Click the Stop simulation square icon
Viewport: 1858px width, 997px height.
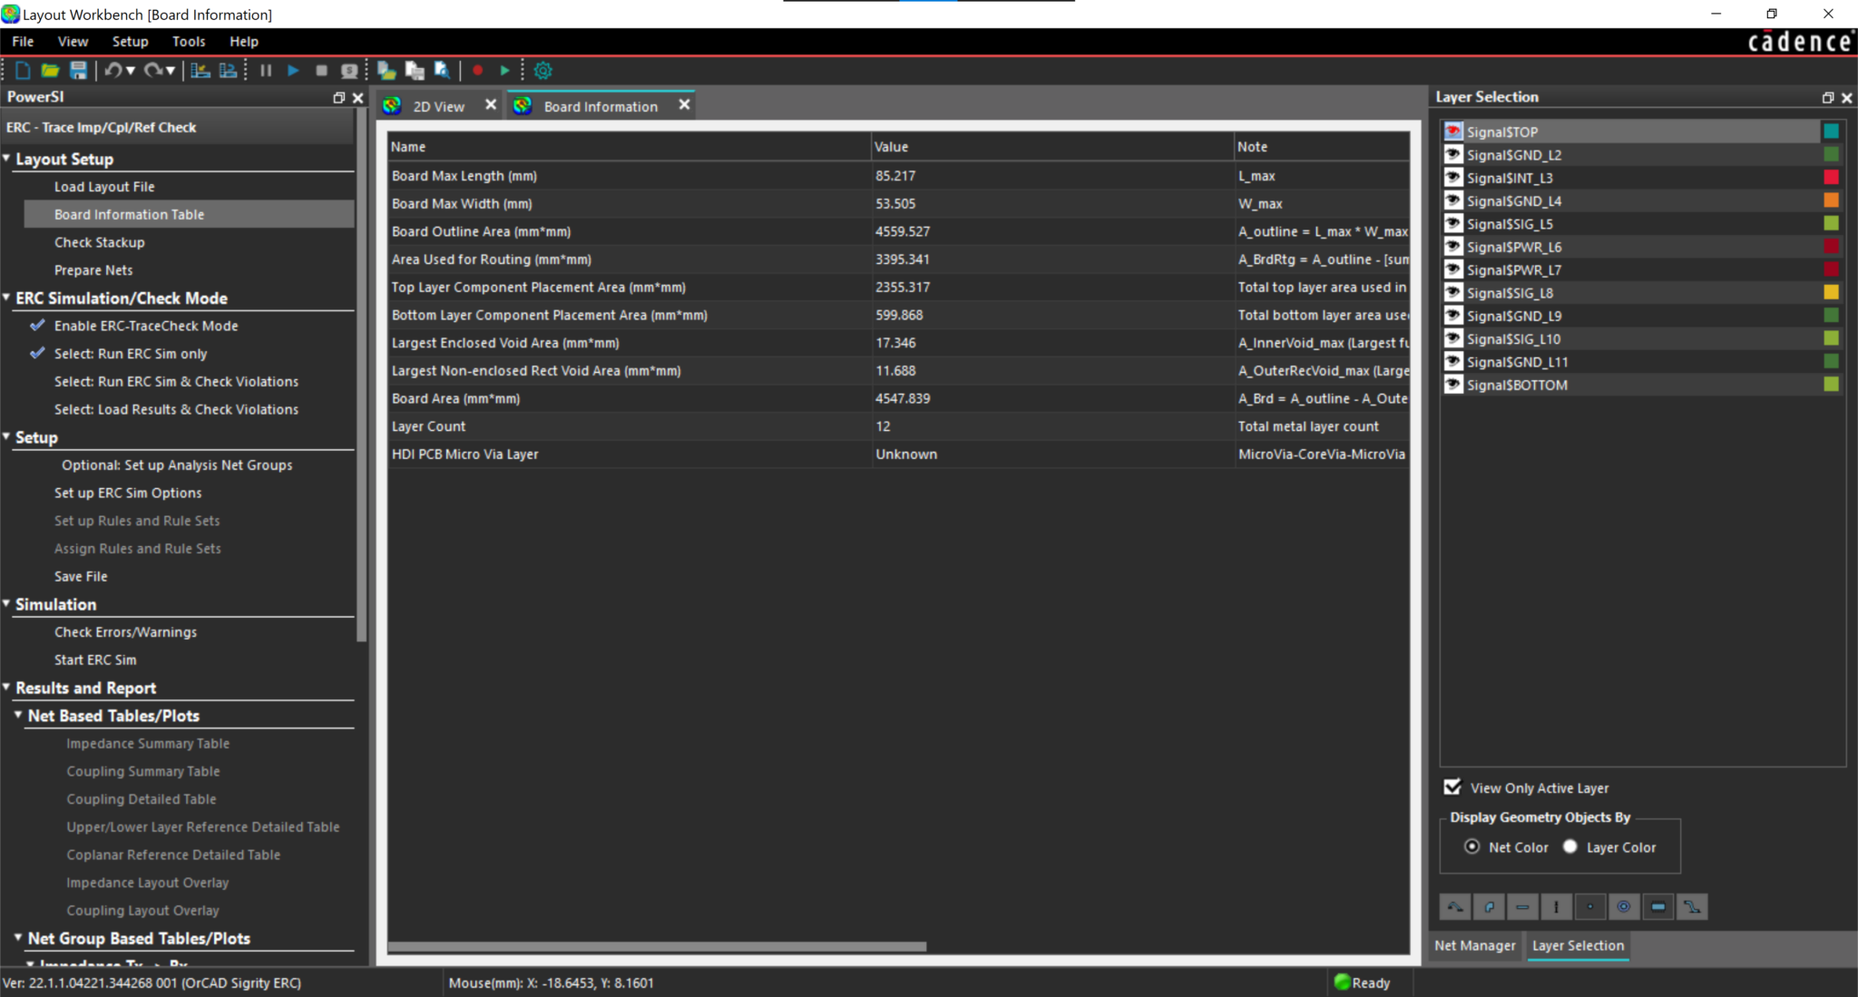321,71
